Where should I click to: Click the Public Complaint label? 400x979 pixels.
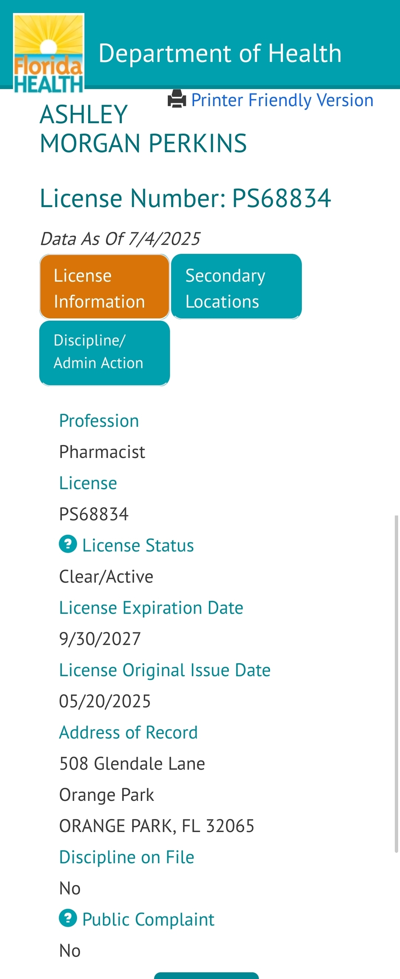tap(148, 920)
